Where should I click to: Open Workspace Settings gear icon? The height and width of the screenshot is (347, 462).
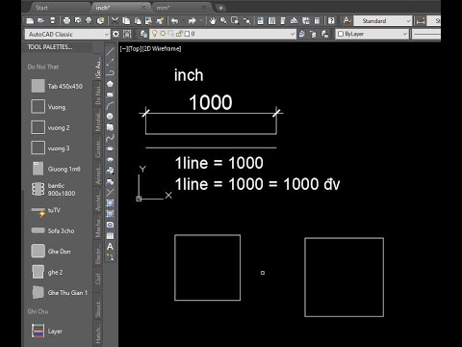[115, 34]
